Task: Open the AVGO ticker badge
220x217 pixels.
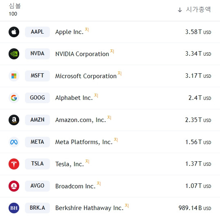Action: click(x=37, y=186)
